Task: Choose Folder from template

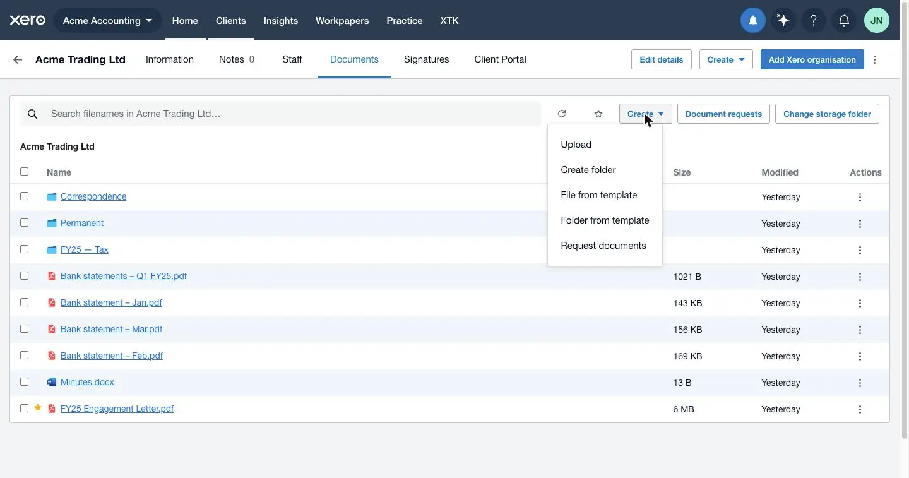Action: [605, 220]
